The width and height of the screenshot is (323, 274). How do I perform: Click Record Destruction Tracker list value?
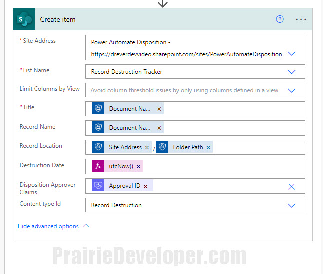[x=127, y=72]
